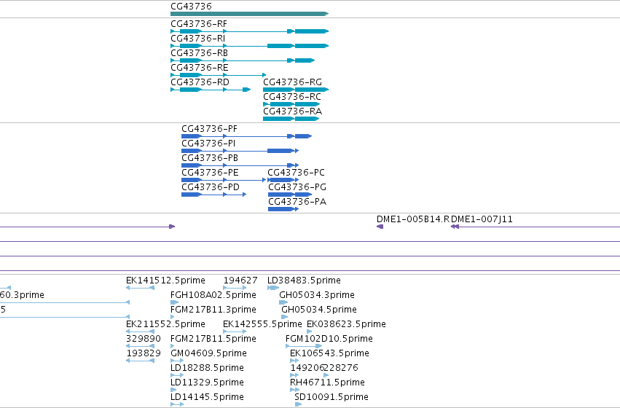This screenshot has height=408, width=620.
Task: Select transcript CG43736-RF label
Action: click(199, 24)
